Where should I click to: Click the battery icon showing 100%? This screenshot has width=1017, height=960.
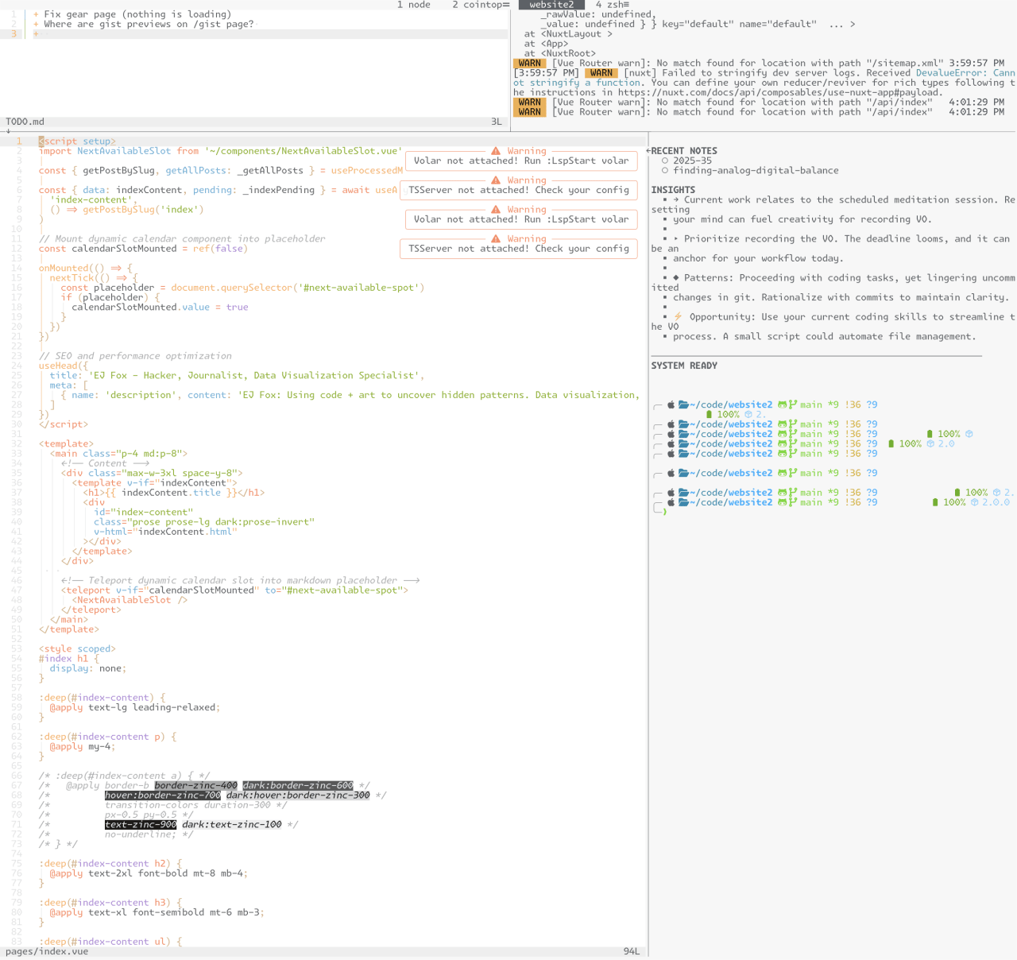click(708, 414)
